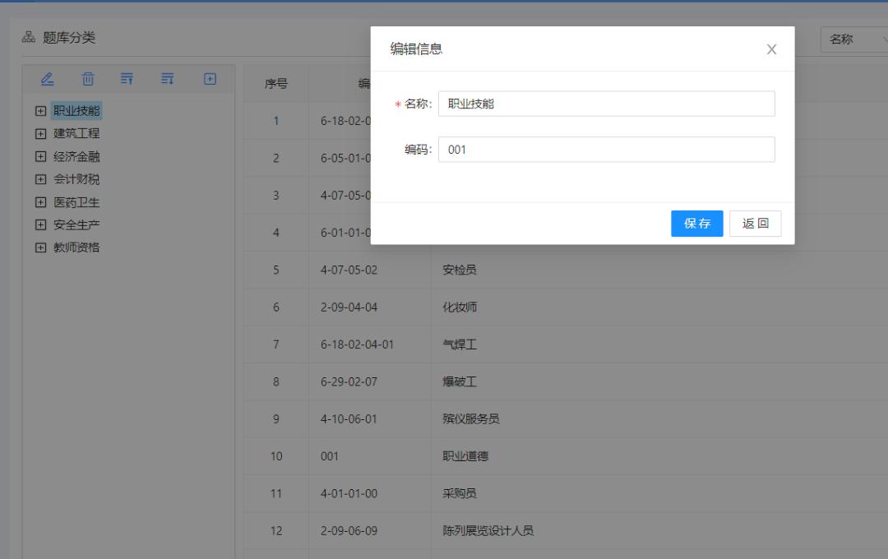The image size is (888, 559).
Task: Click the code 4-01-01-00
Action: (349, 494)
